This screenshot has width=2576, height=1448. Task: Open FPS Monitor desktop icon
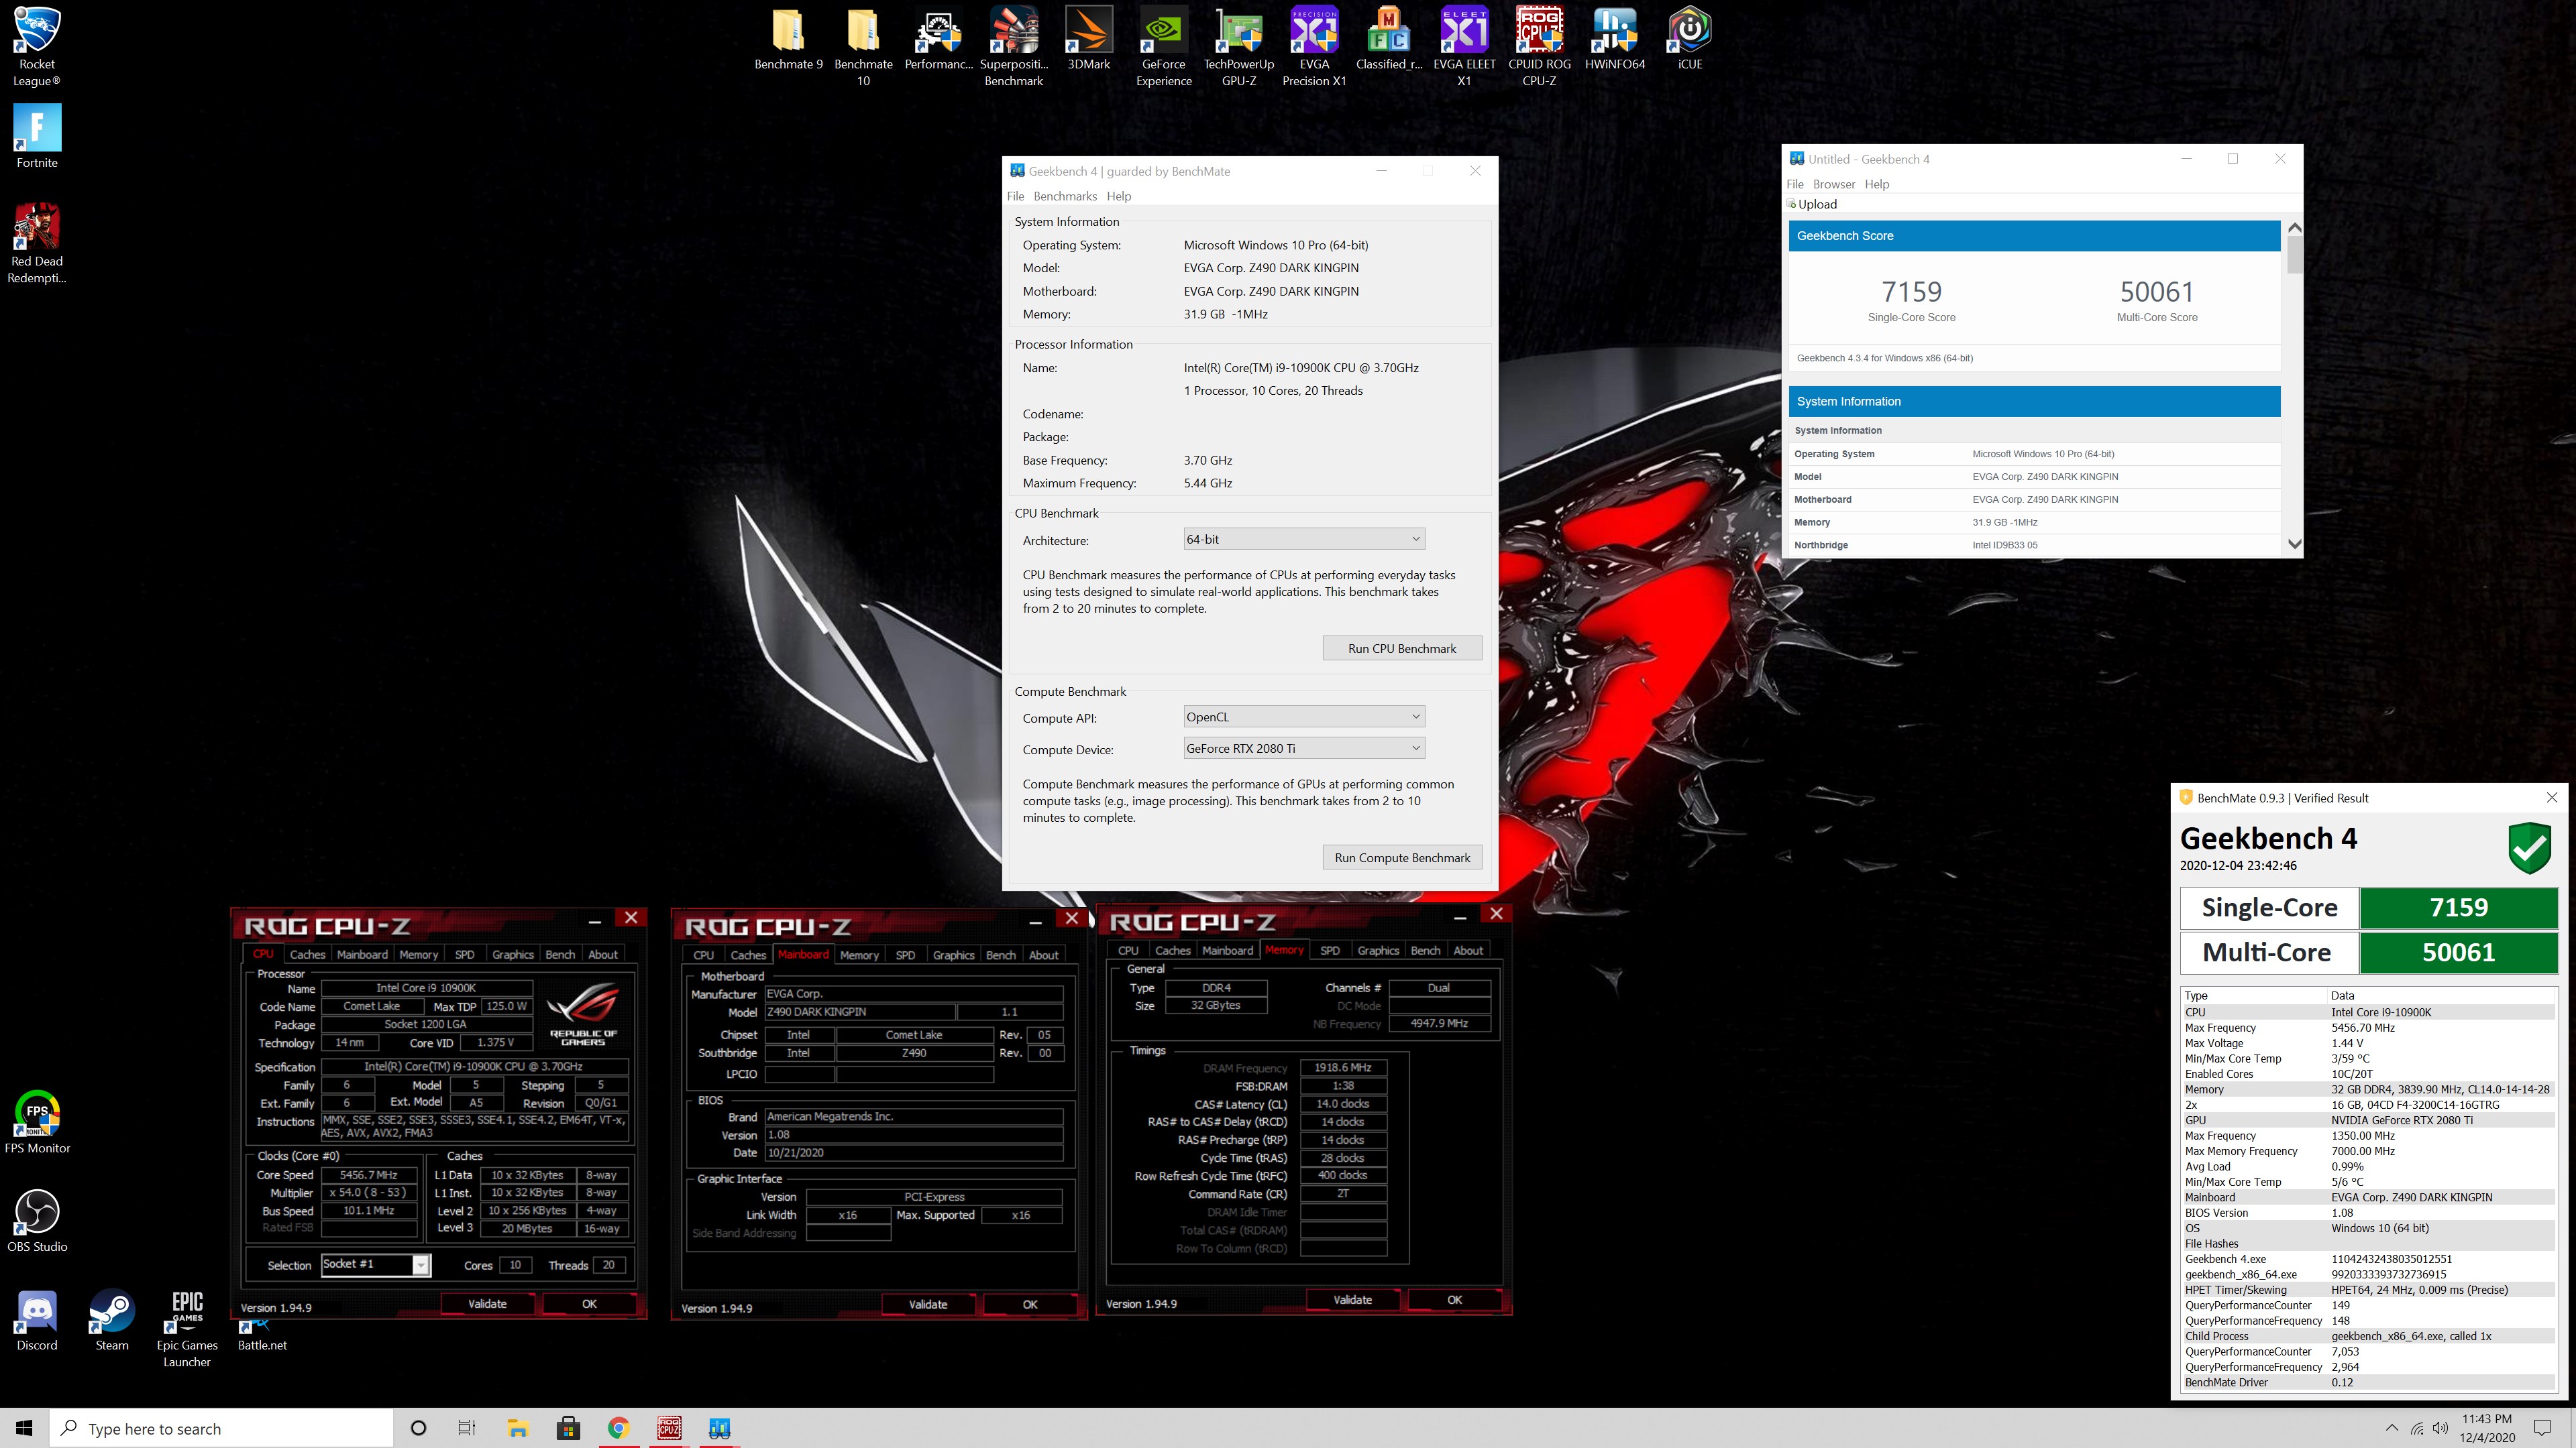coord(37,1122)
